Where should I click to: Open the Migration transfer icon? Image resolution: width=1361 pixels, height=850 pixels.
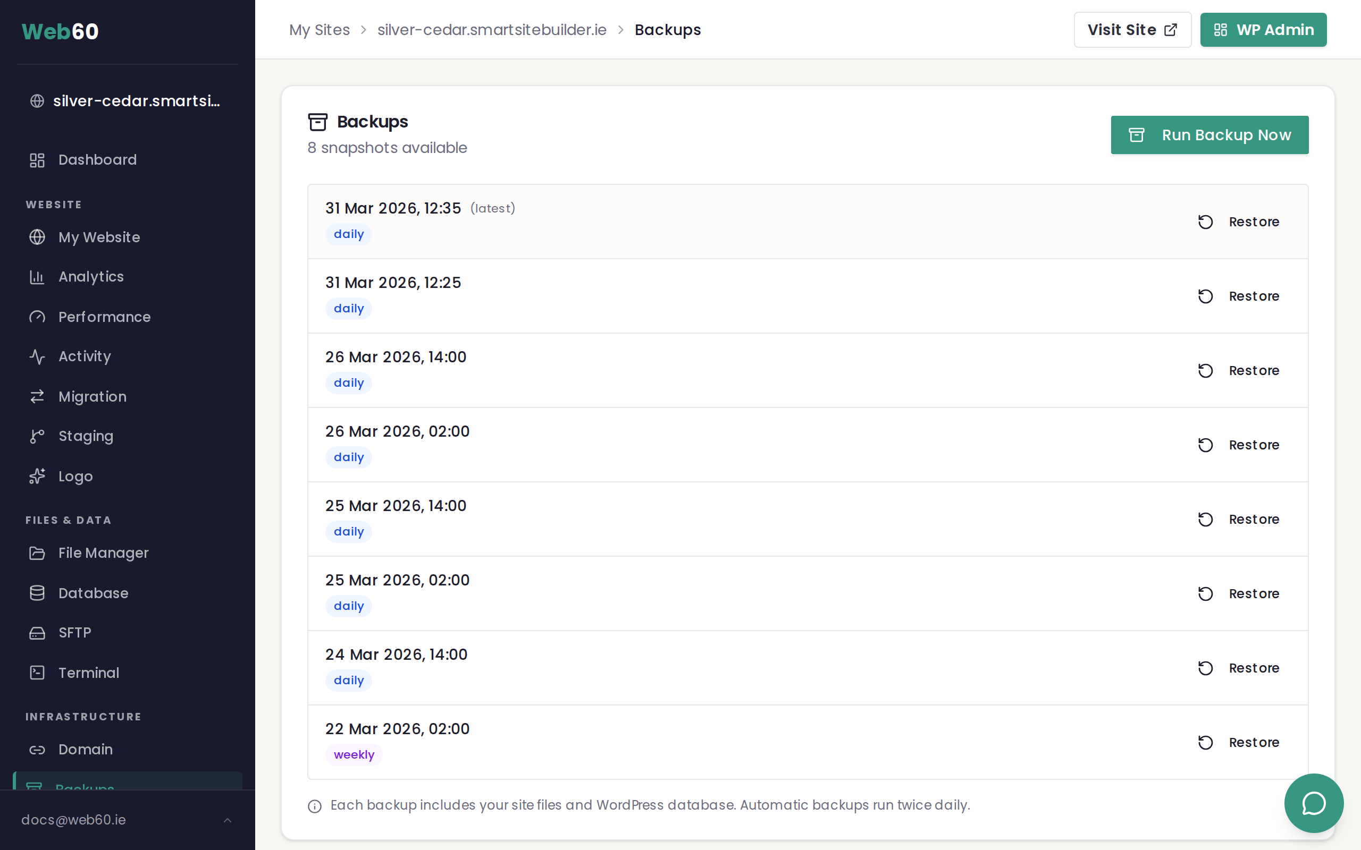(37, 396)
